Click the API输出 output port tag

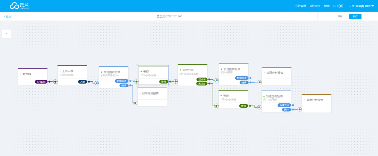tap(40, 82)
